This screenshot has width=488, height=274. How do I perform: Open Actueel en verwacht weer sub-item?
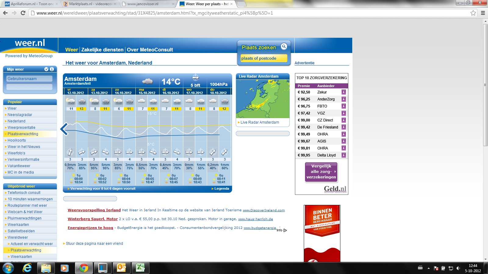point(32,244)
